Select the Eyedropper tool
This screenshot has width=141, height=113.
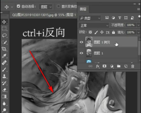[4, 56]
